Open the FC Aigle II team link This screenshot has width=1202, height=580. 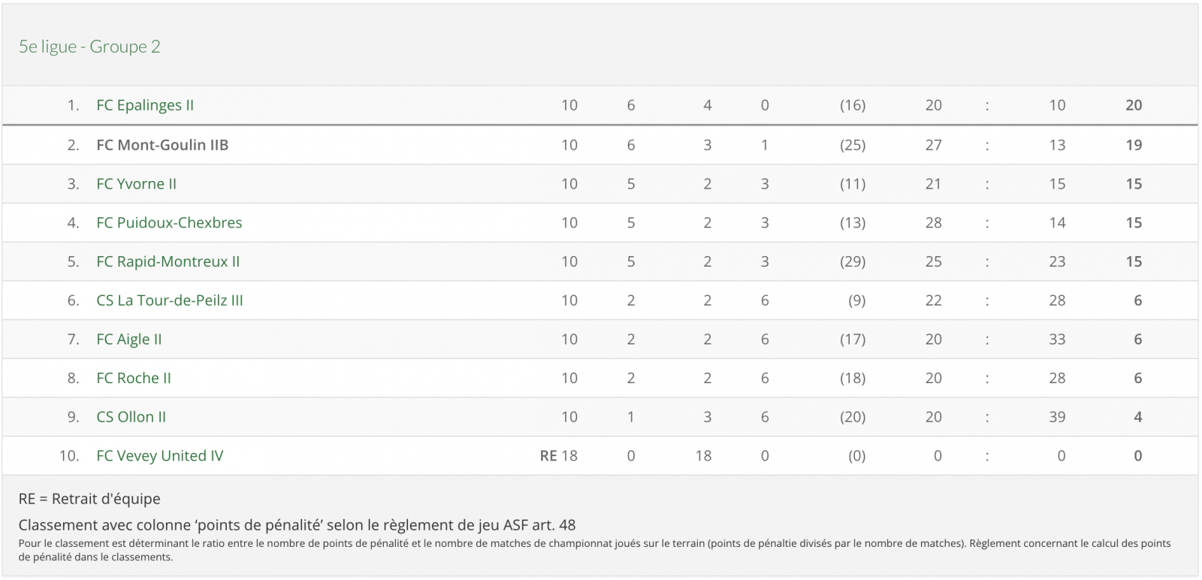point(129,339)
